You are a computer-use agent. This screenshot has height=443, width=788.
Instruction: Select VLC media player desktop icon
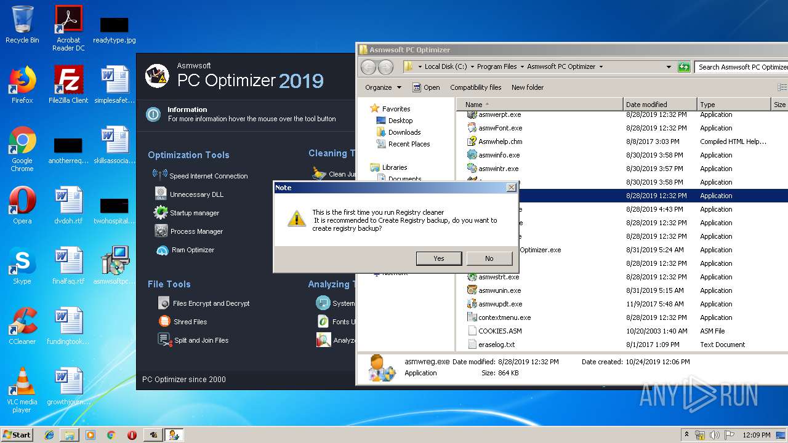22,390
